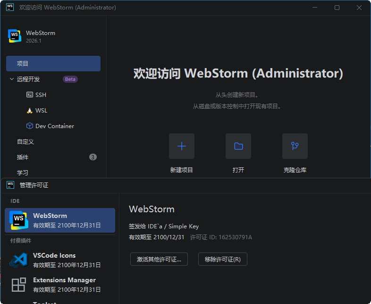
Task: Click the VSCode Icons plugin logo
Action: pyautogui.click(x=18, y=260)
